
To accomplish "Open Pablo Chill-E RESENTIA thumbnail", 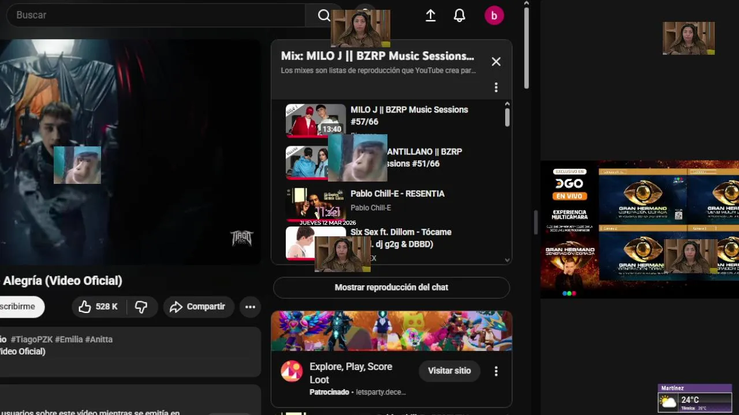I will [315, 204].
